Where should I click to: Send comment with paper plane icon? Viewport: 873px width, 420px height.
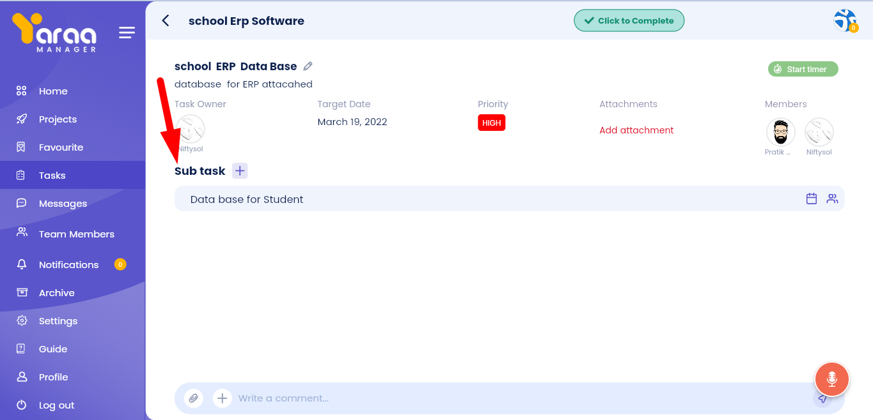pos(823,398)
